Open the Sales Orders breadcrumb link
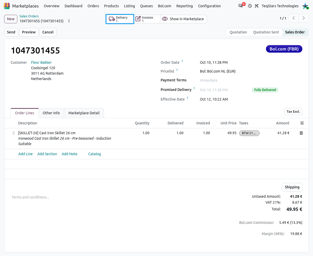Screen dimensions: 313x256 [x=29, y=16]
